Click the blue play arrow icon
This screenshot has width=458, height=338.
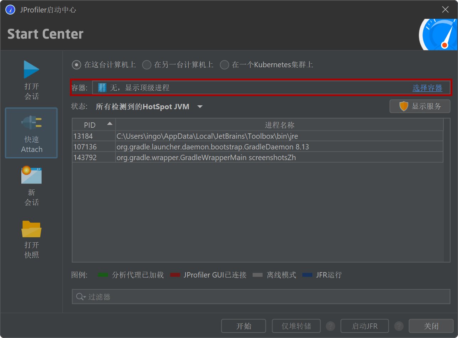[31, 69]
